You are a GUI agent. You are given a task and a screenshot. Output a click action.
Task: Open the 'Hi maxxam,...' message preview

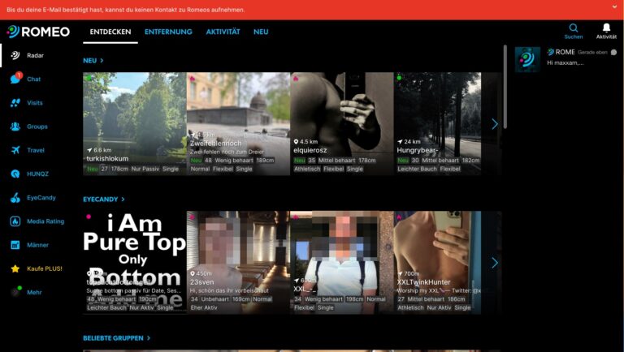coord(565,62)
